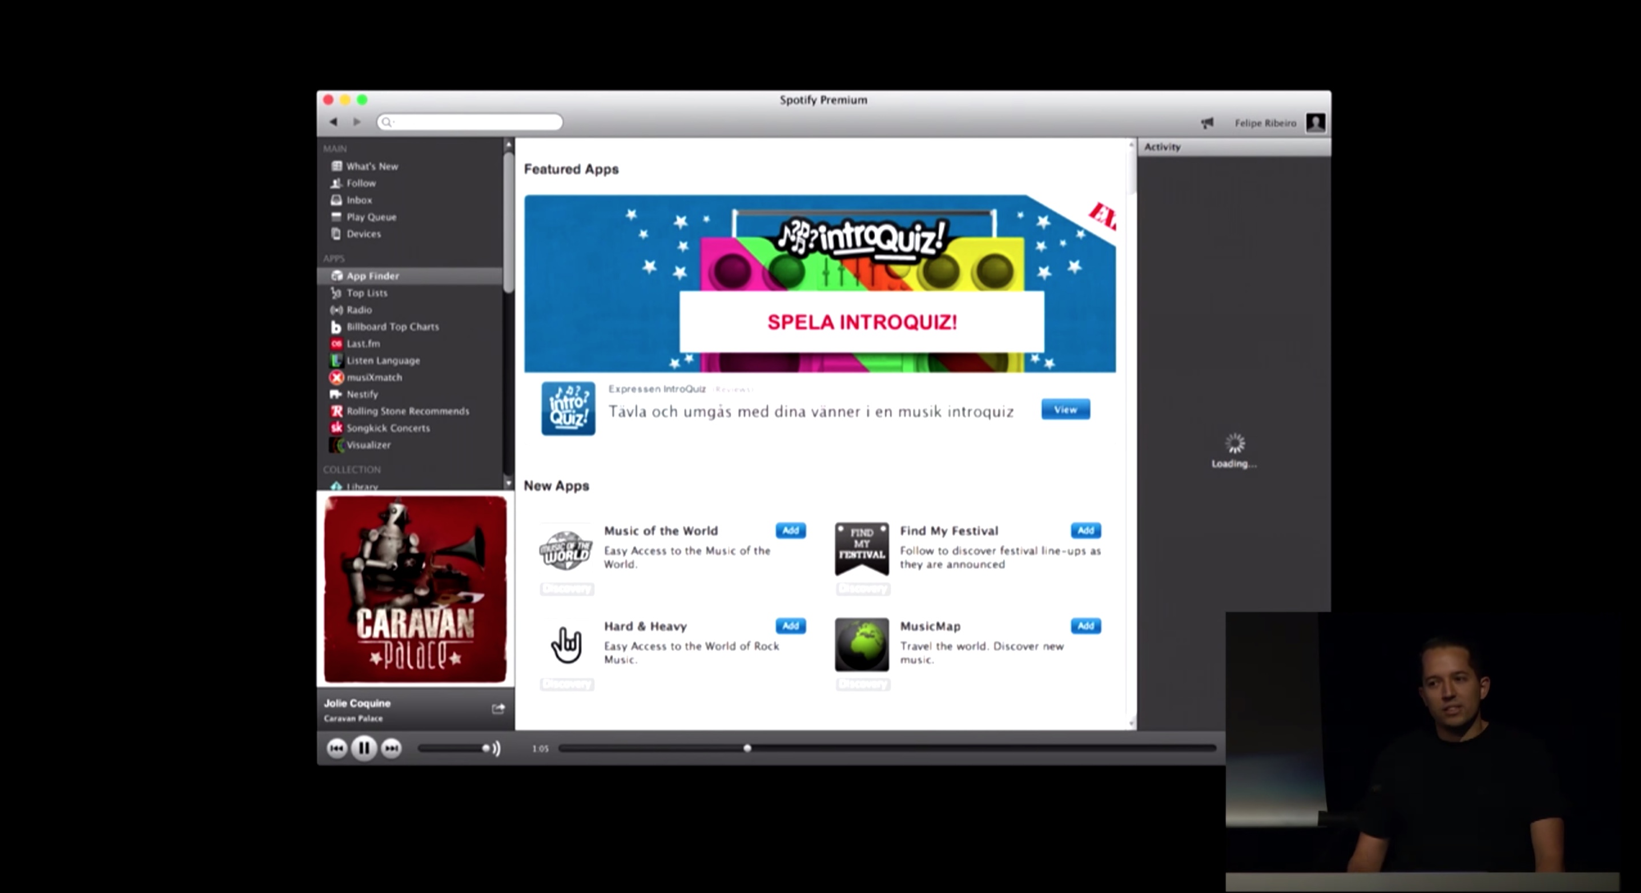Click the Rolling Stone Recommends icon

335,410
